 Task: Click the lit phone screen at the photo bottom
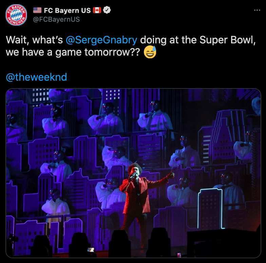pyautogui.click(x=91, y=250)
